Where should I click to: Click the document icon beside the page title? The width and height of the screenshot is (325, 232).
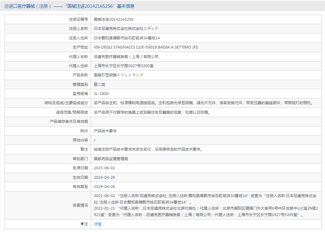[6, 6]
